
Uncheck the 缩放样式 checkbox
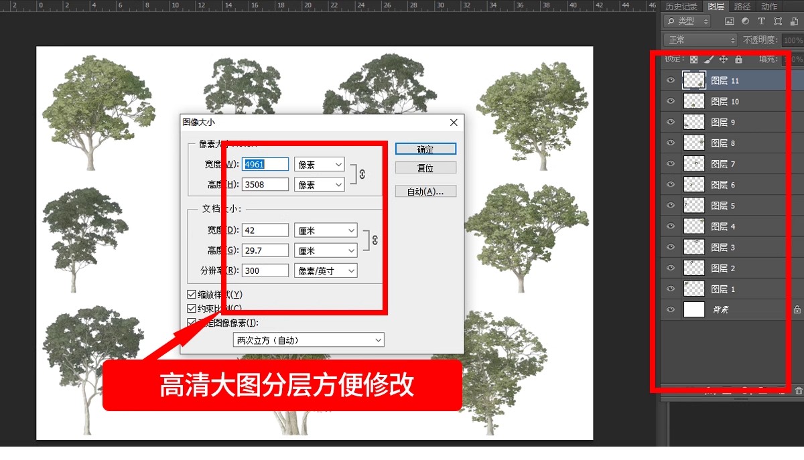192,294
